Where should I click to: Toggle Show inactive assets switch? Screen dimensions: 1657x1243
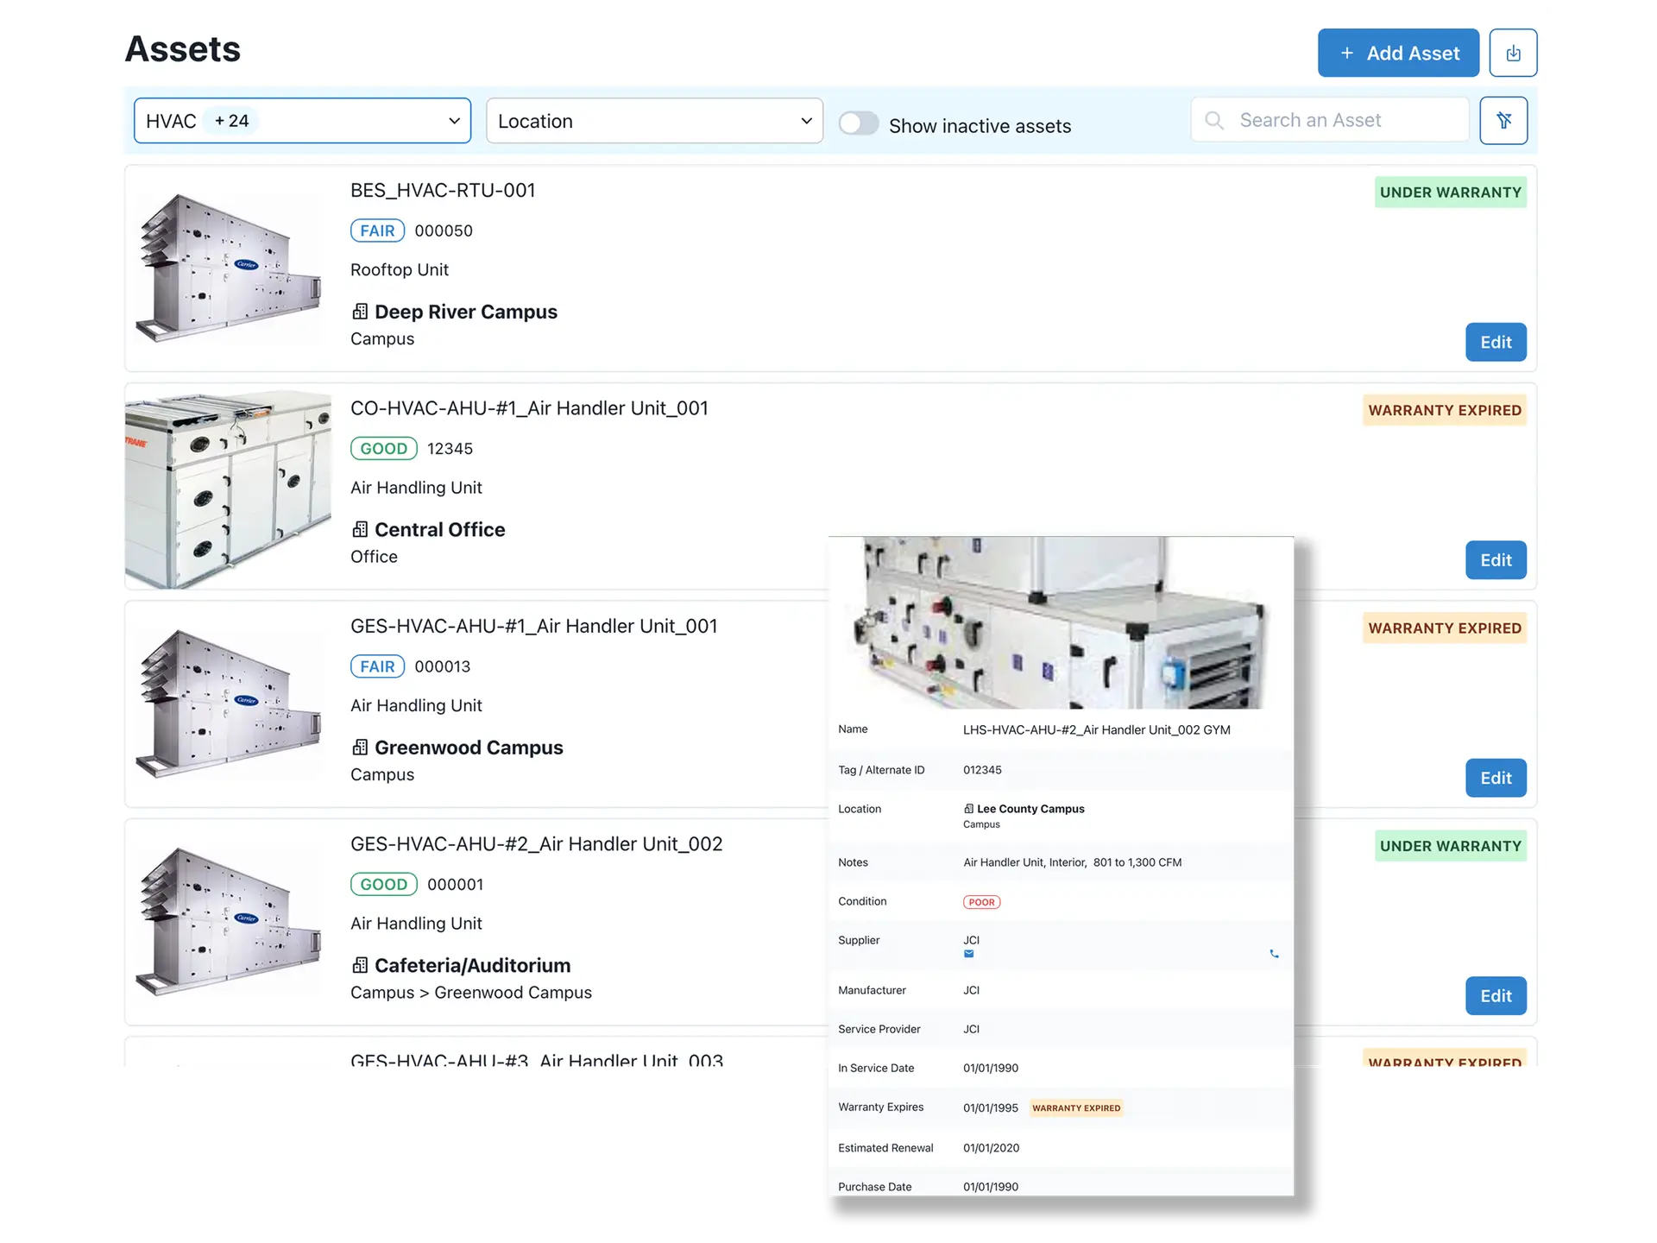858,123
